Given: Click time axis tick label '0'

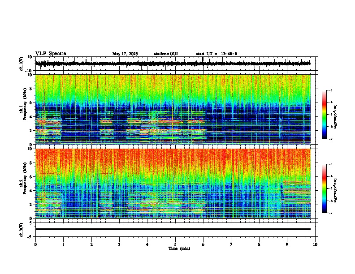Looking at the screenshot, I should (x=35, y=244).
